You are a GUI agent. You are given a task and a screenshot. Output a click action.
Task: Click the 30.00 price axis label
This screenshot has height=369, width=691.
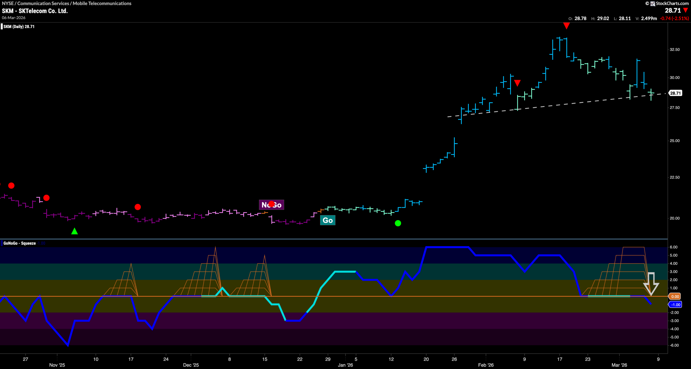click(675, 78)
